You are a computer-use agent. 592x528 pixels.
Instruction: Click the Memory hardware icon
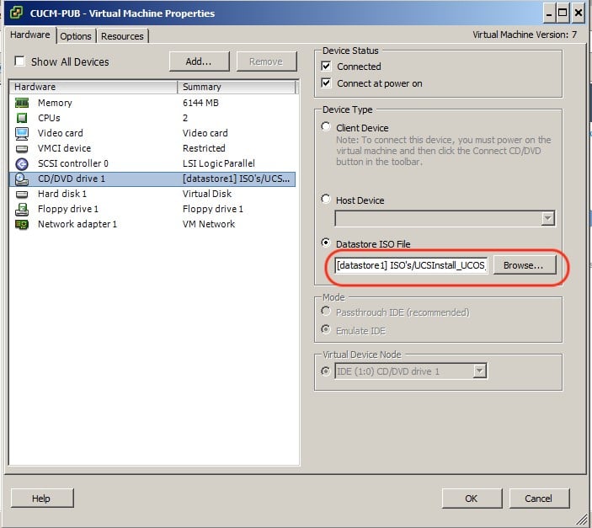click(x=22, y=103)
